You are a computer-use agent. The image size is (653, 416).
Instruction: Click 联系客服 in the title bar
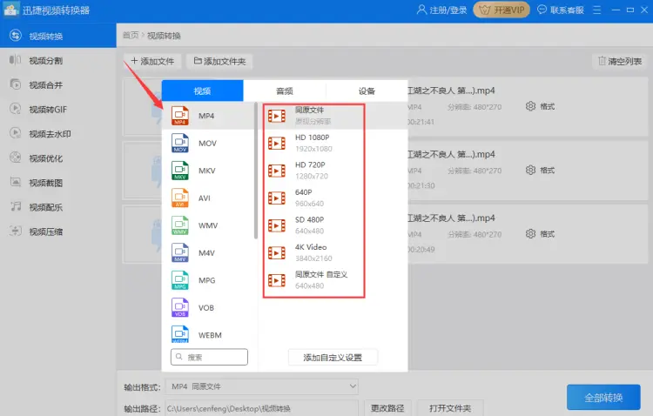[x=561, y=10]
